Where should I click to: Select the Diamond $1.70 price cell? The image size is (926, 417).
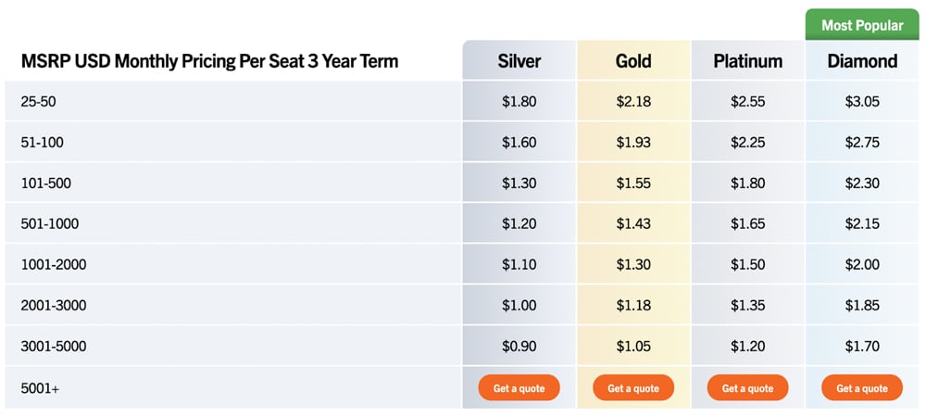click(x=862, y=347)
